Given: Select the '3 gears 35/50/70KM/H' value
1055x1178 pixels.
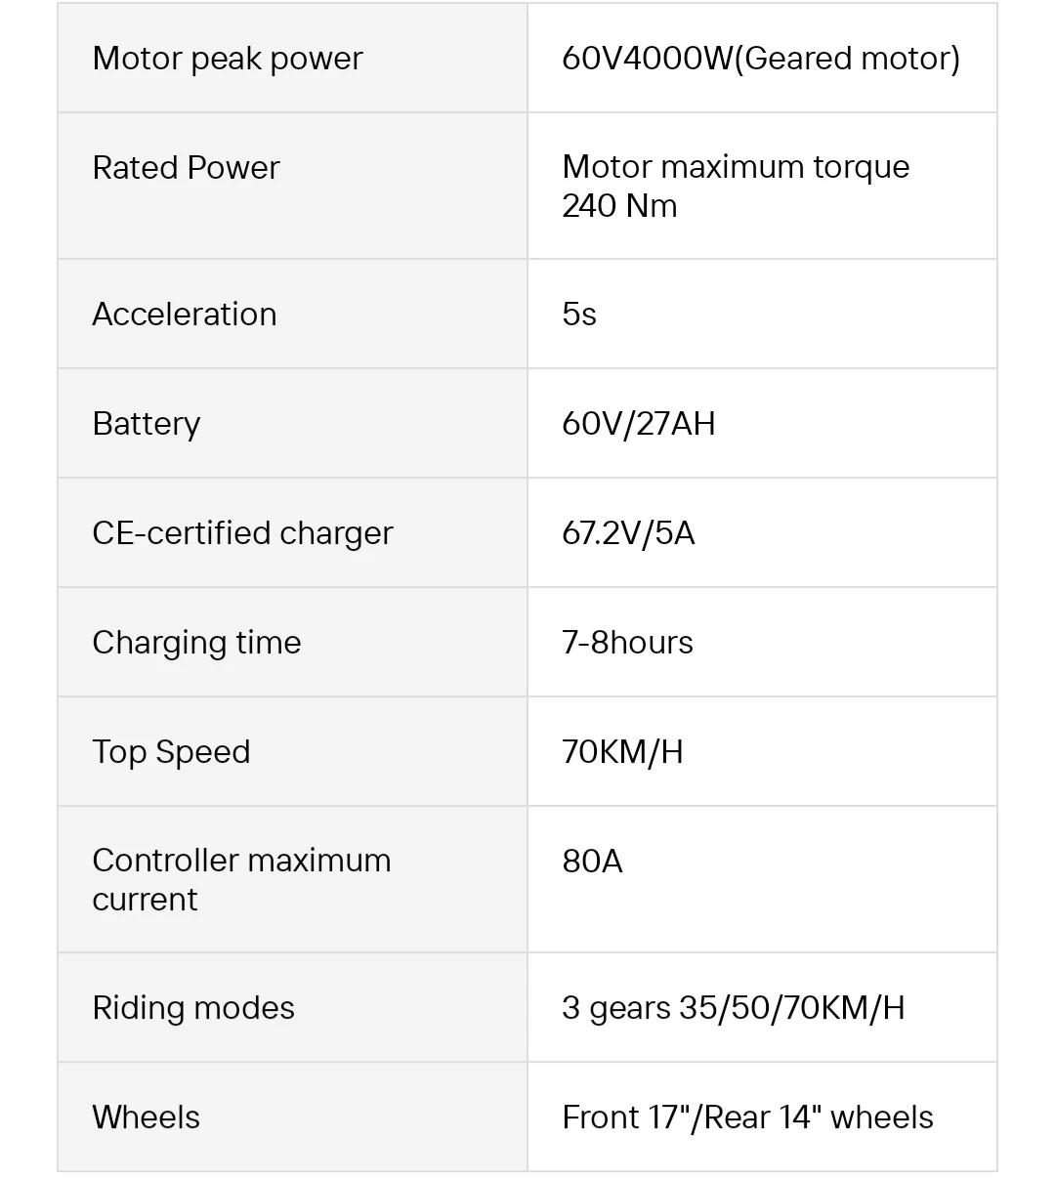Looking at the screenshot, I should tap(733, 1008).
